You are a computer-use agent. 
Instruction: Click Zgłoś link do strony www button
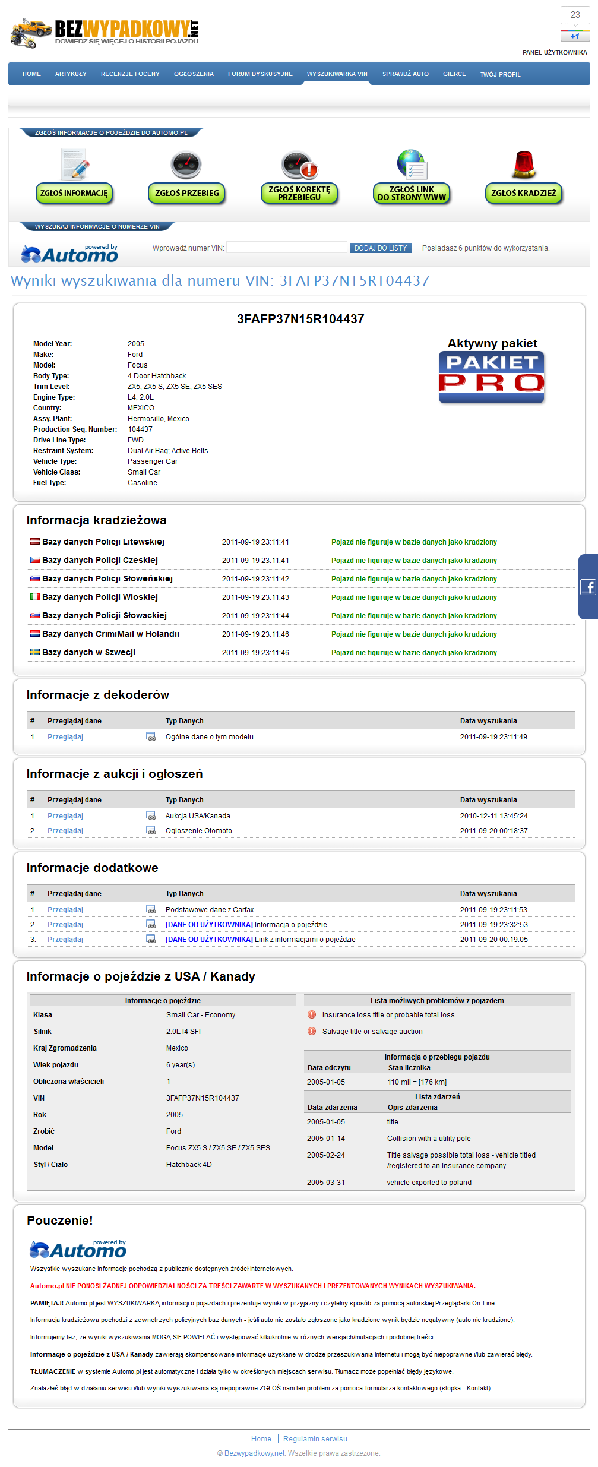pos(412,193)
